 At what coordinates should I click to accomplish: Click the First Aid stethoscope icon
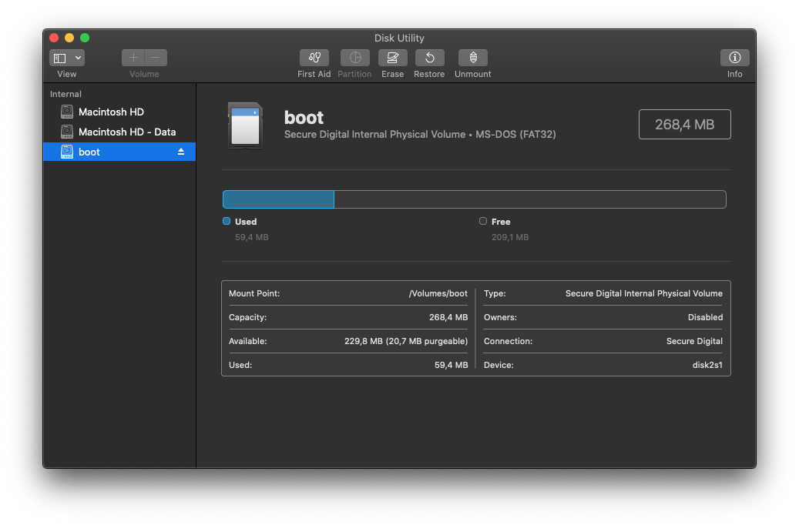click(314, 58)
